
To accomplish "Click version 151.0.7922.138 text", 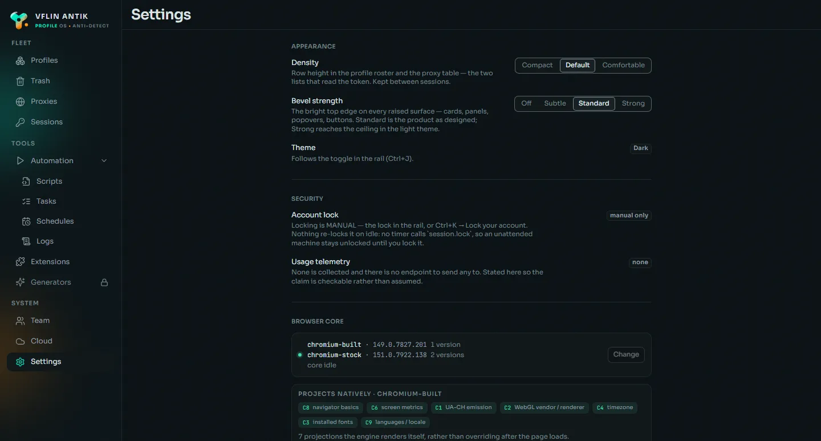I will (x=400, y=355).
